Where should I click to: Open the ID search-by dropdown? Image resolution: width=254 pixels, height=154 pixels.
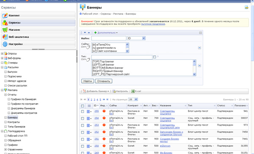(136, 38)
